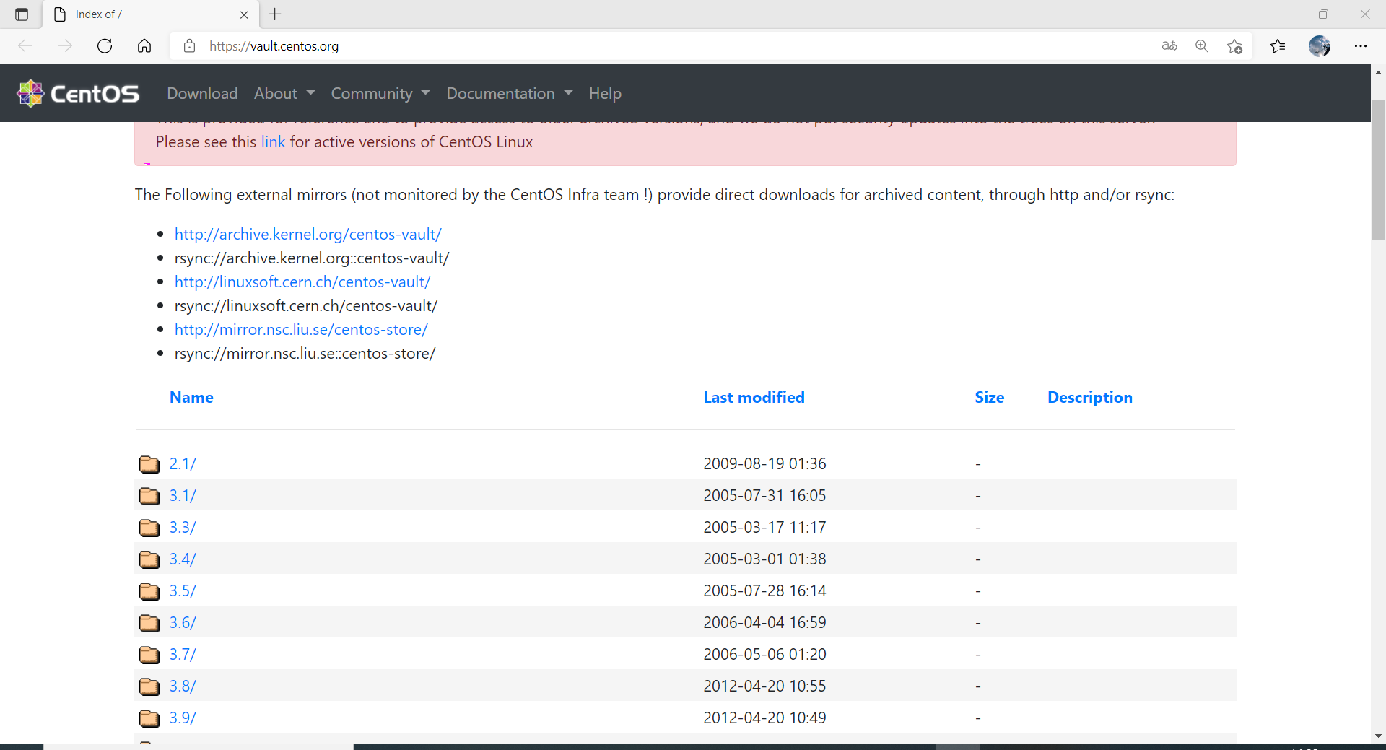Open the translate page icon
1386x750 pixels.
point(1169,46)
